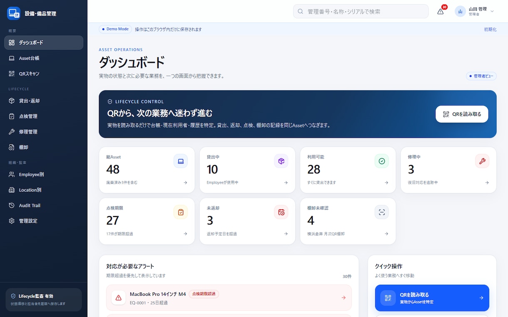Click the calendar icon on the 未返却 card
The width and height of the screenshot is (508, 317).
281,212
